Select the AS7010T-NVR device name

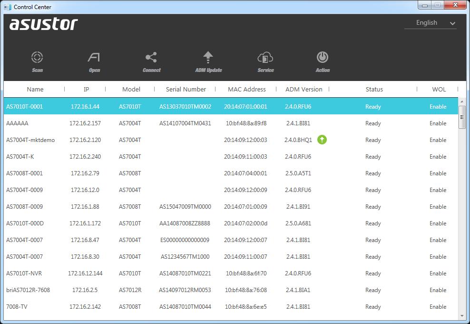tap(24, 273)
